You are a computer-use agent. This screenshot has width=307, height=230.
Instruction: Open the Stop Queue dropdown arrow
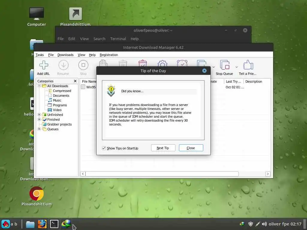point(237,67)
